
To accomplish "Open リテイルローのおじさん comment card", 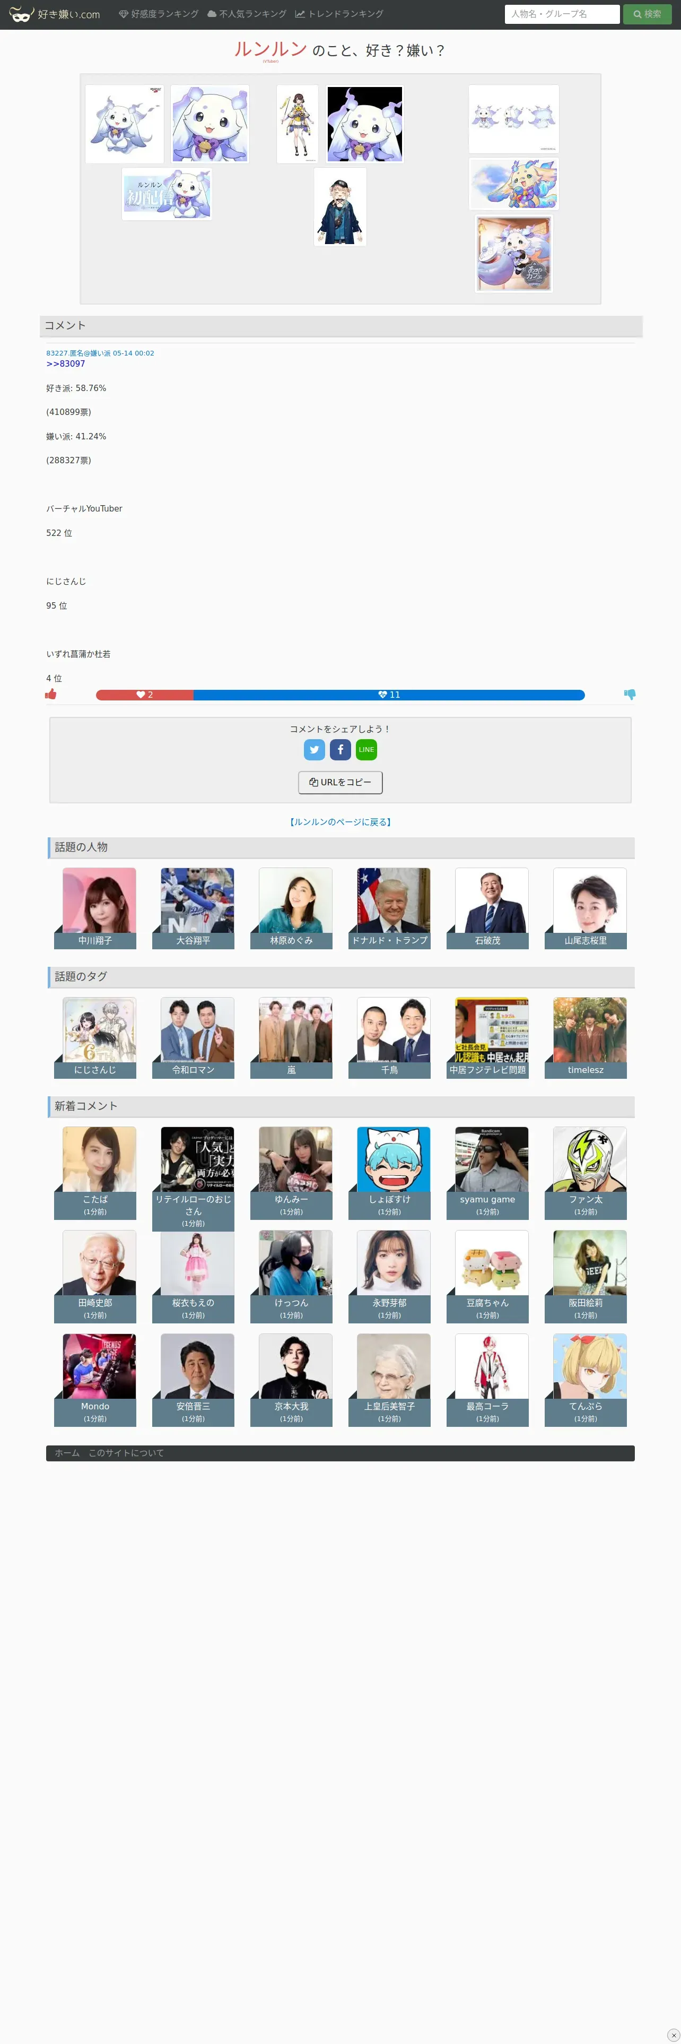I will point(194,1179).
